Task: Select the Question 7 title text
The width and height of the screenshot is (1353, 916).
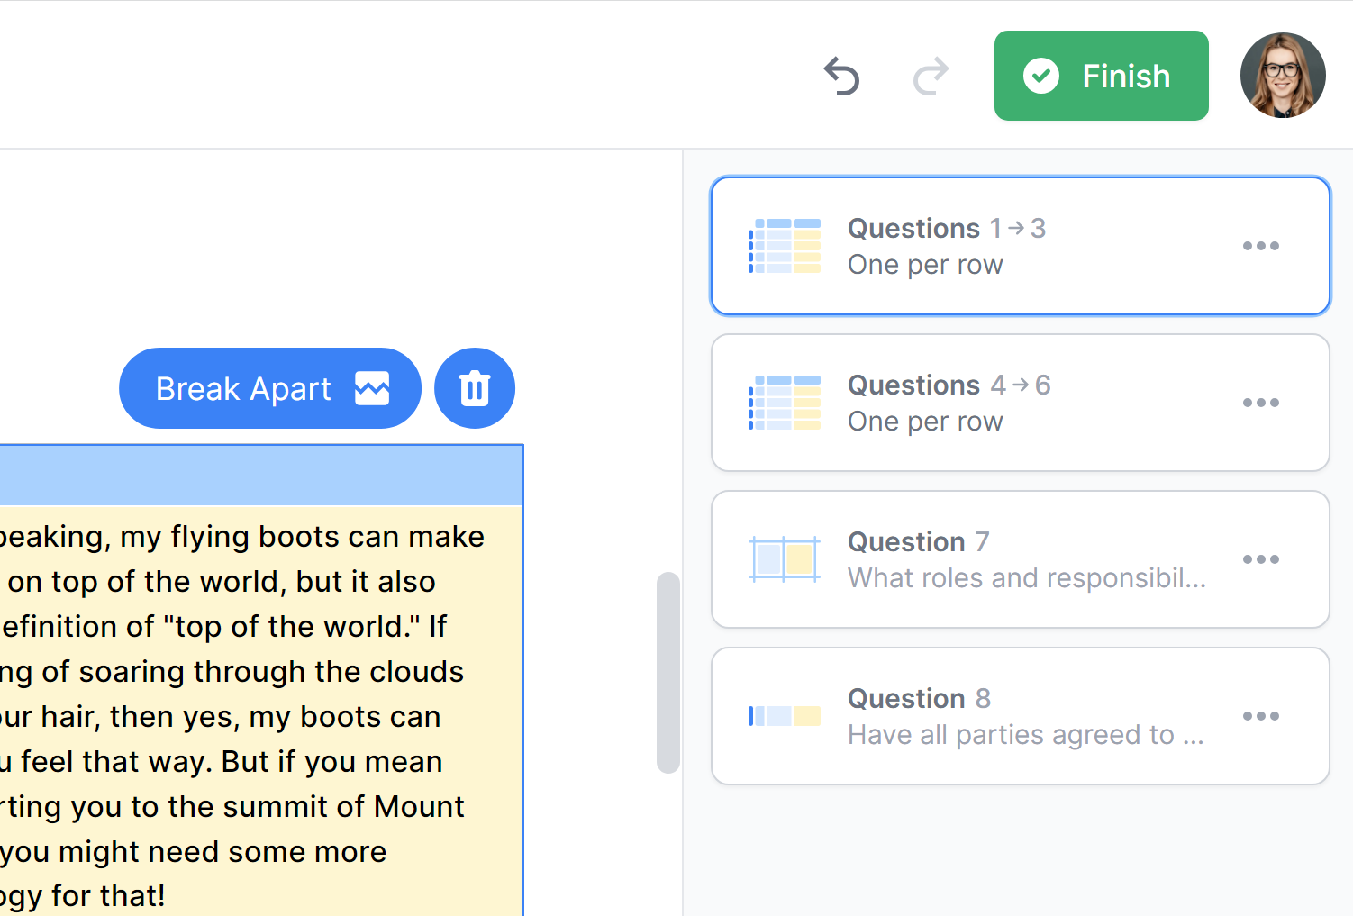Action: coord(918,542)
